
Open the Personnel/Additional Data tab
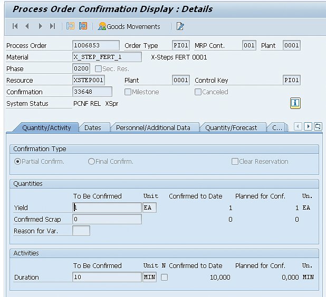pos(153,127)
